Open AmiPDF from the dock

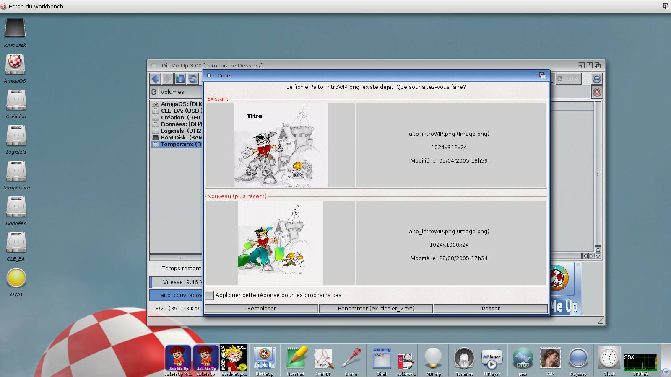[x=323, y=359]
